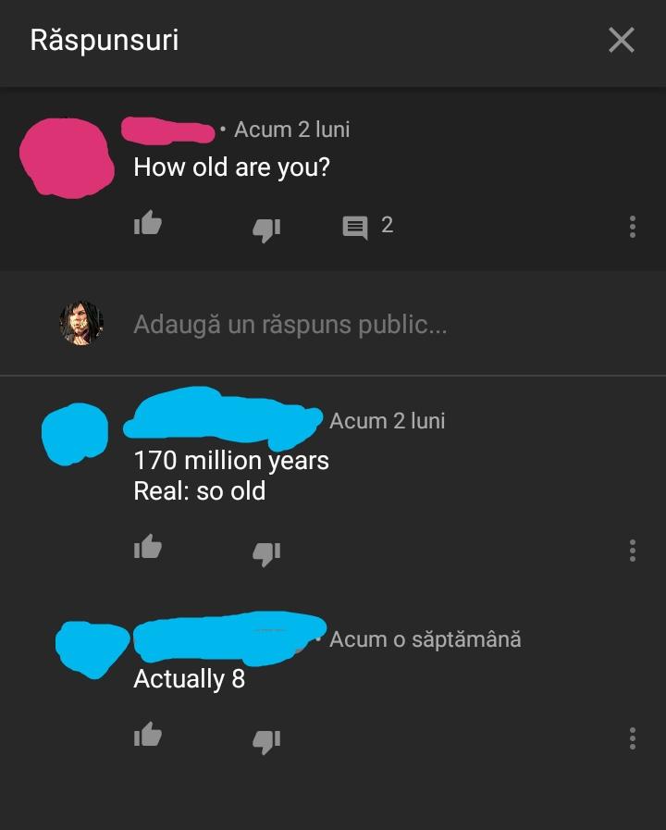Click your profile avatar beside reply field
This screenshot has height=830, width=666.
point(80,324)
